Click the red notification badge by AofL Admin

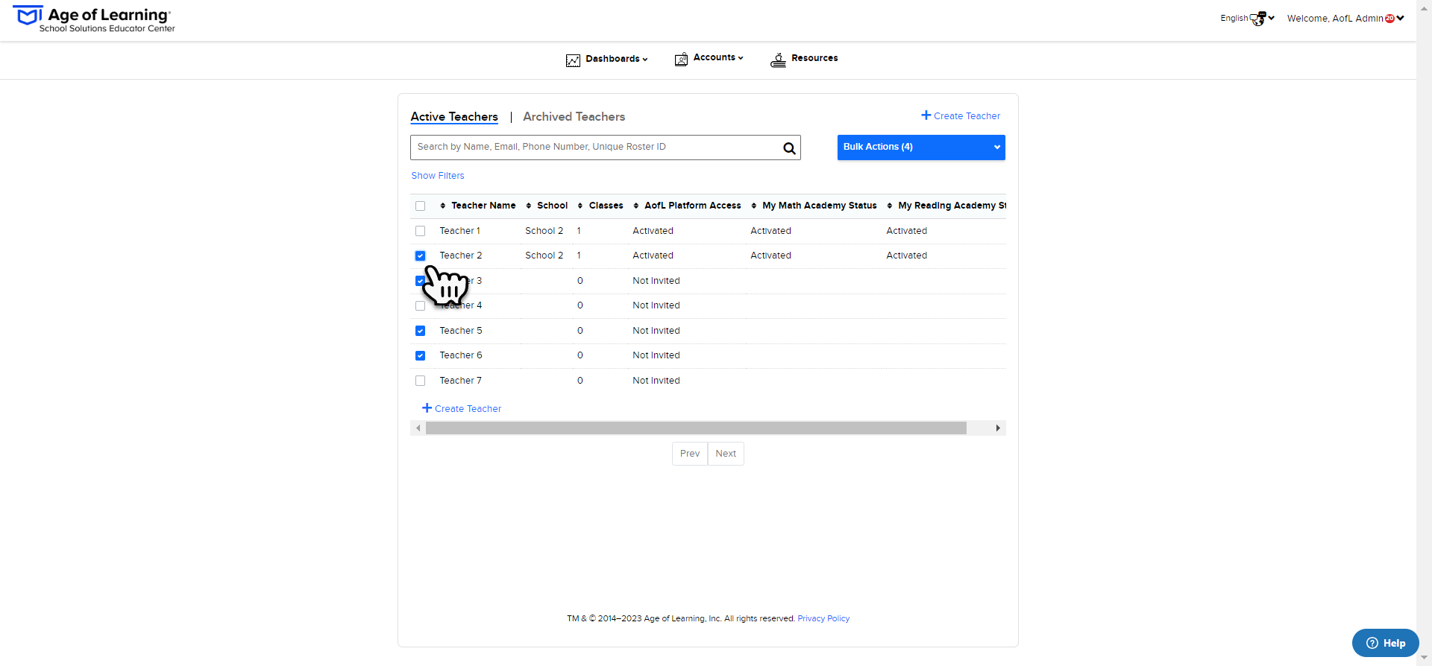pos(1389,19)
